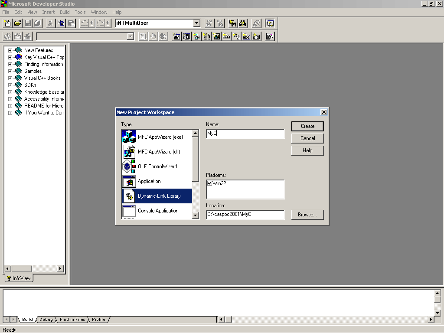This screenshot has width=444, height=333.
Task: Click the Type list scrollbar thumb
Action: click(x=196, y=159)
